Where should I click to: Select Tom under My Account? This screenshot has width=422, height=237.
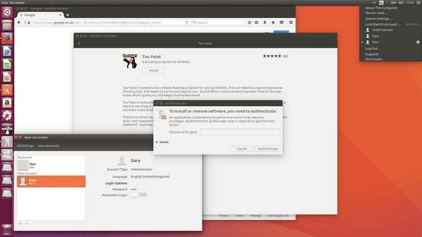tap(51, 165)
